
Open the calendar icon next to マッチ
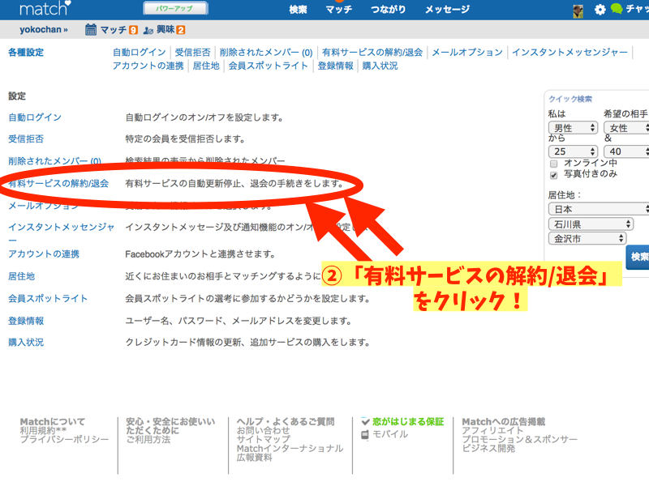pyautogui.click(x=91, y=30)
